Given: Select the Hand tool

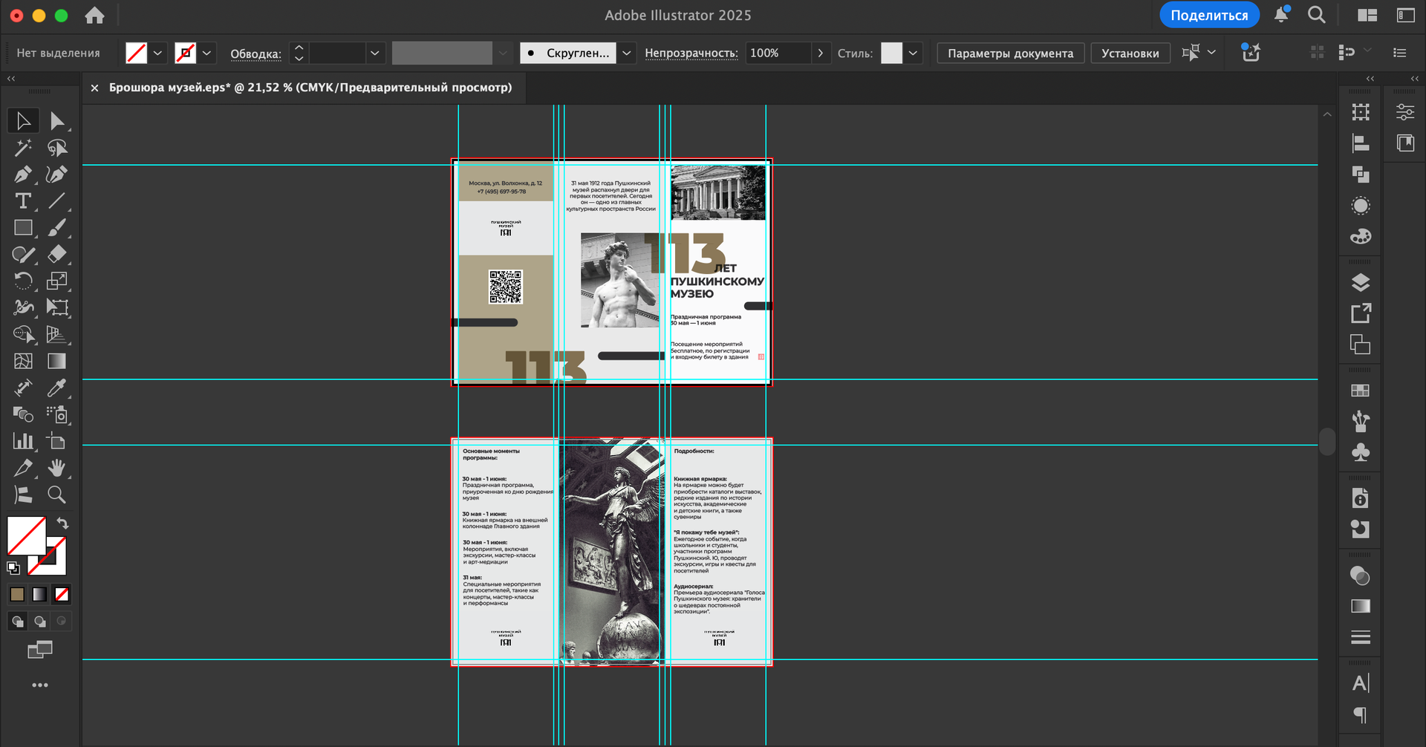Looking at the screenshot, I should pos(57,468).
